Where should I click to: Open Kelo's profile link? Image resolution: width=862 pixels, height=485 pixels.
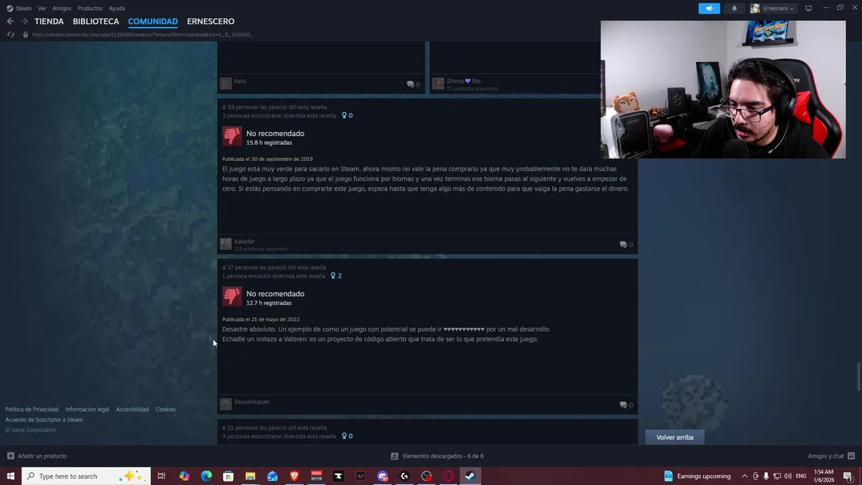pyautogui.click(x=240, y=81)
